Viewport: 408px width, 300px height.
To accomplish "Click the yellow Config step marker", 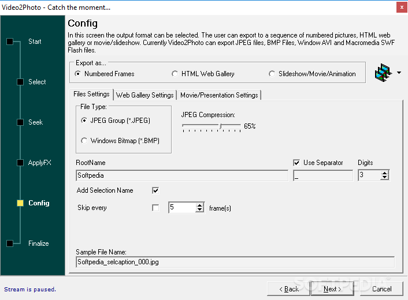I will [20, 203].
